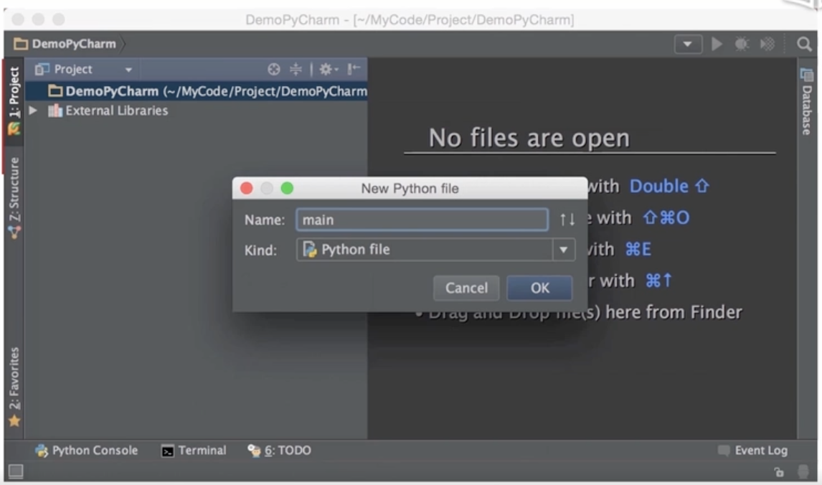Click the New Python file dialog title
Image resolution: width=822 pixels, height=485 pixels.
pos(410,189)
